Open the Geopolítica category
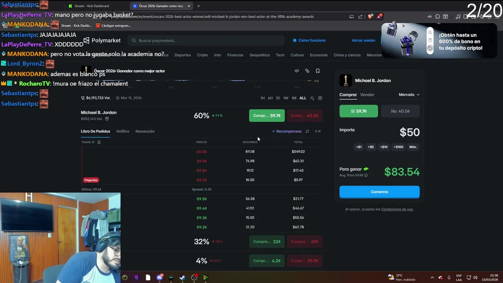 [x=259, y=55]
